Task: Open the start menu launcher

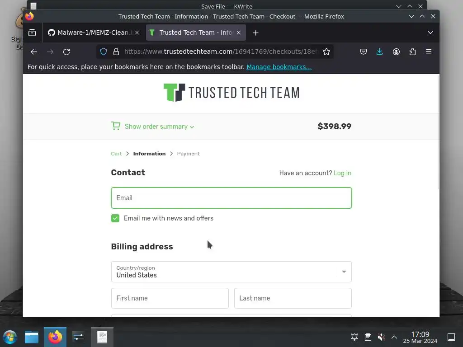Action: (x=10, y=337)
